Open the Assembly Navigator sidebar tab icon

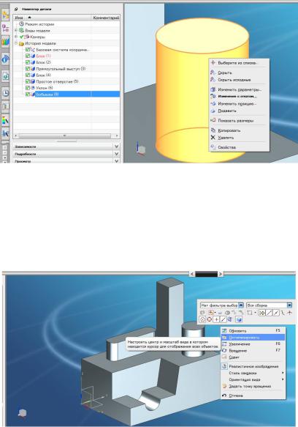tap(5, 15)
